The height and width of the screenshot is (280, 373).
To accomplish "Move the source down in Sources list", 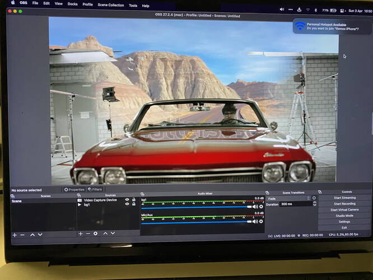I will (x=113, y=233).
